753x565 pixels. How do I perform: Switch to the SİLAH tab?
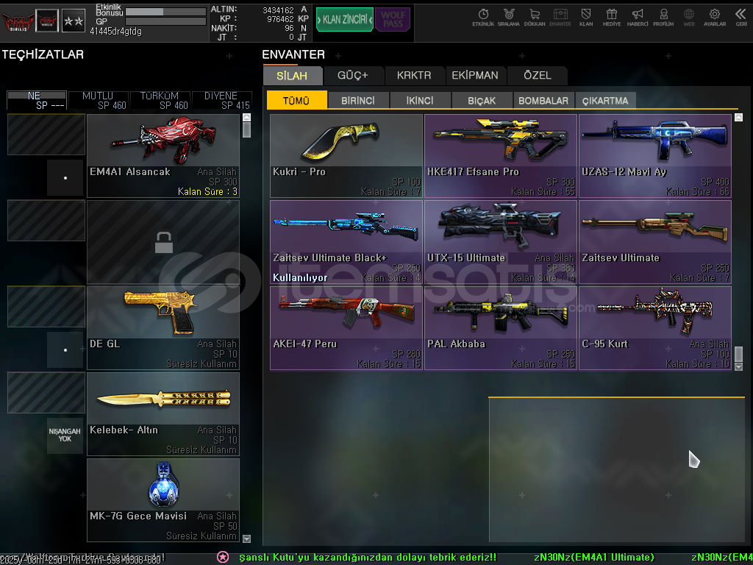292,76
